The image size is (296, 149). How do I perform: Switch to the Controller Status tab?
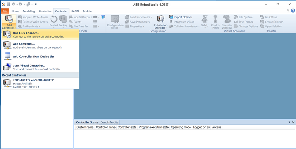[87, 122]
